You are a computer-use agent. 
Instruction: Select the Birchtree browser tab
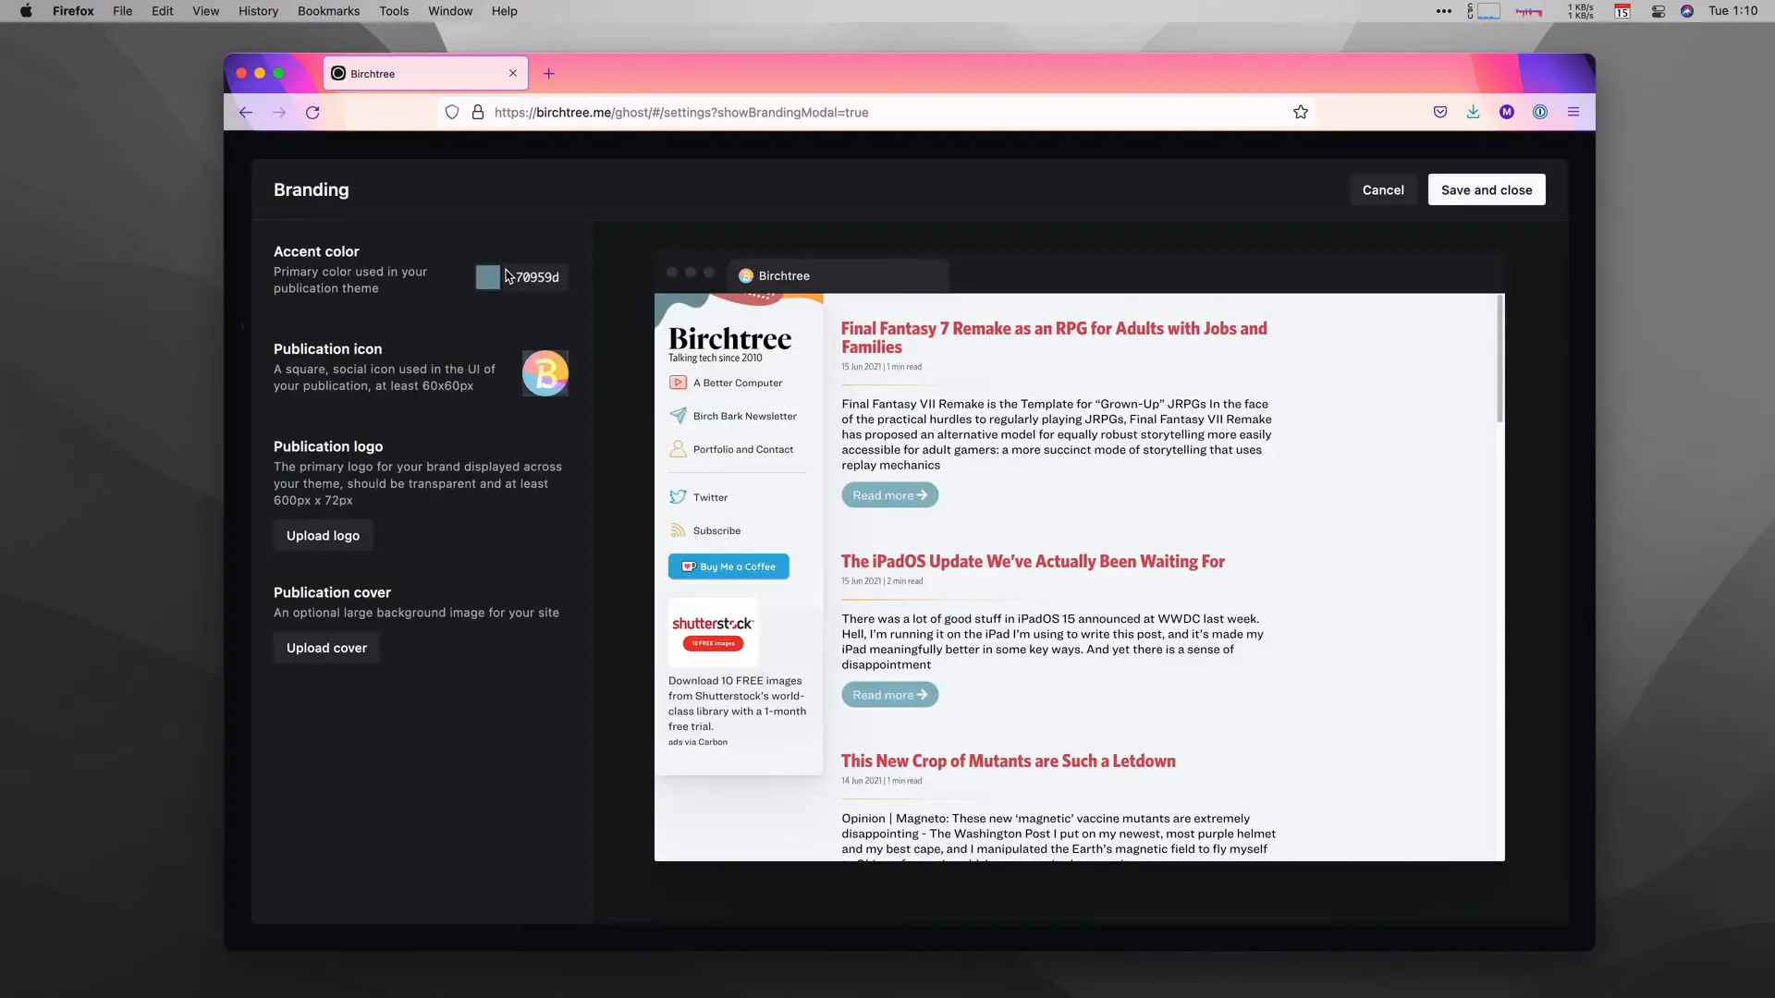(x=425, y=74)
